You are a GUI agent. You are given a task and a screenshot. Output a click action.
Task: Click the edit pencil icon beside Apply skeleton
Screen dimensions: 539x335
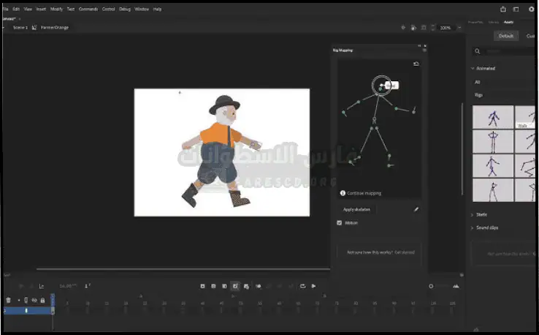tap(416, 209)
